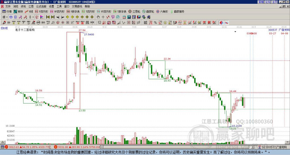The width and height of the screenshot is (290, 155).
Task: Open the 9P四方形 tool
Action: tap(57, 11)
